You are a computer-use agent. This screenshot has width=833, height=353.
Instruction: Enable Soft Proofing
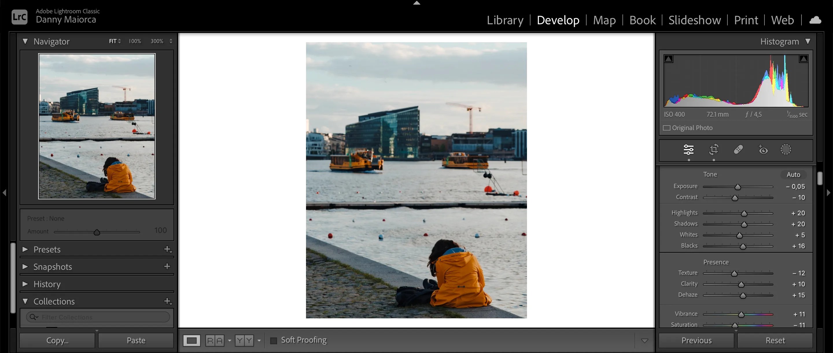pyautogui.click(x=274, y=340)
